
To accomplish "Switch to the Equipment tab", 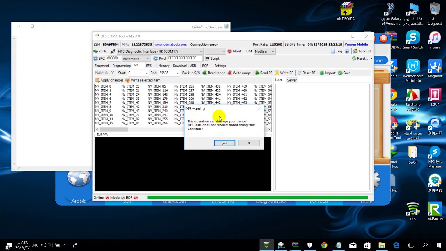I will click(102, 66).
